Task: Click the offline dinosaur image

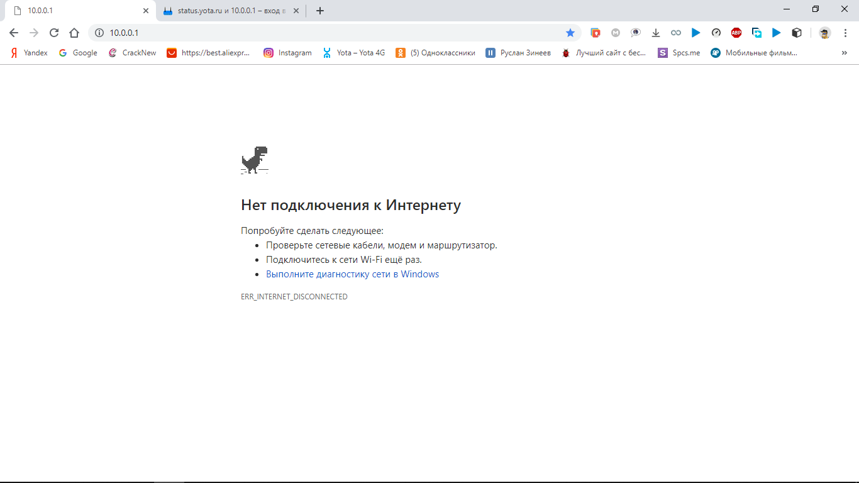Action: click(x=255, y=160)
